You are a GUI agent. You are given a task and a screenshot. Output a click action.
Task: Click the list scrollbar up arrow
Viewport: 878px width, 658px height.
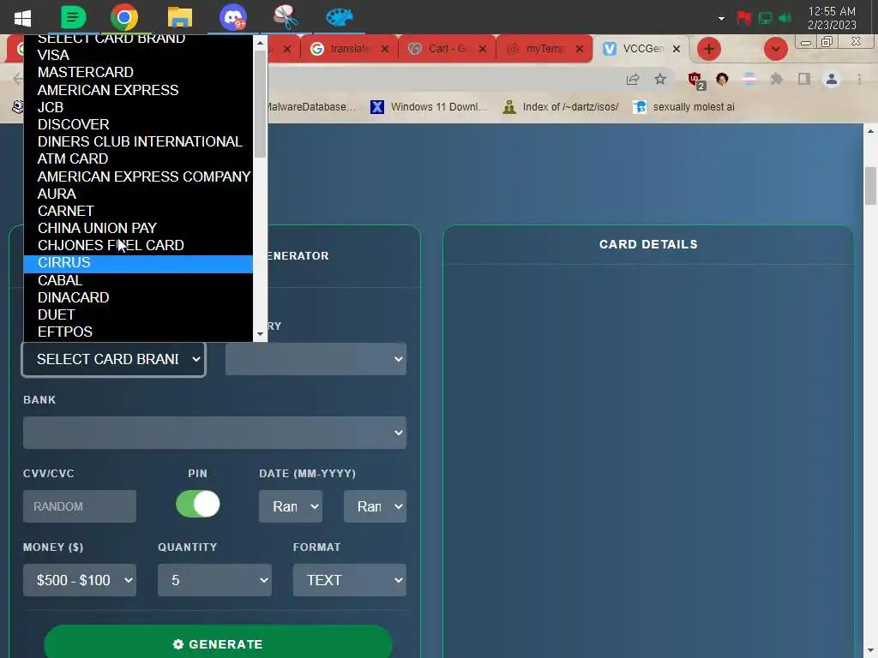click(x=260, y=43)
